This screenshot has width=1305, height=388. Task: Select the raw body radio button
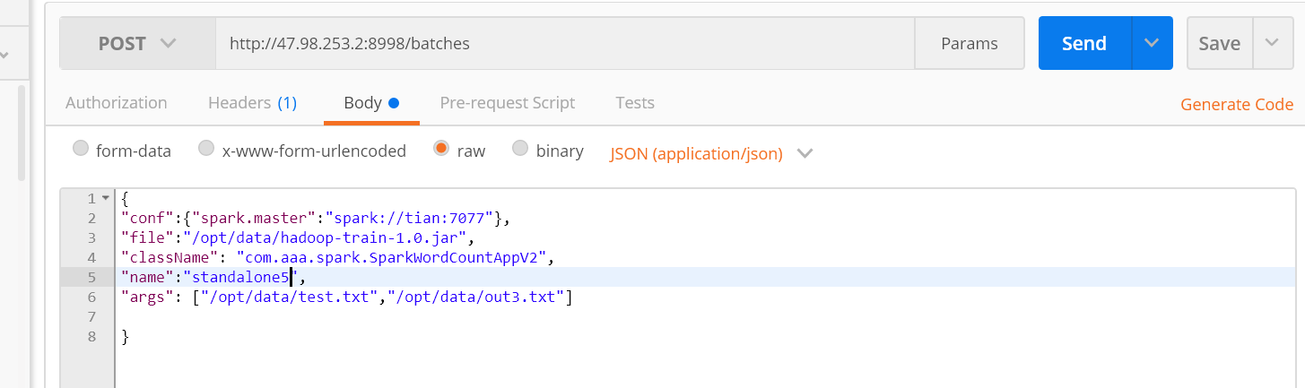[x=441, y=149]
